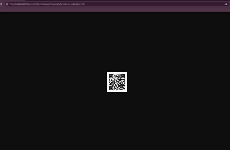Reload the page with the refresh icon

pyautogui.click(x=1, y=4)
